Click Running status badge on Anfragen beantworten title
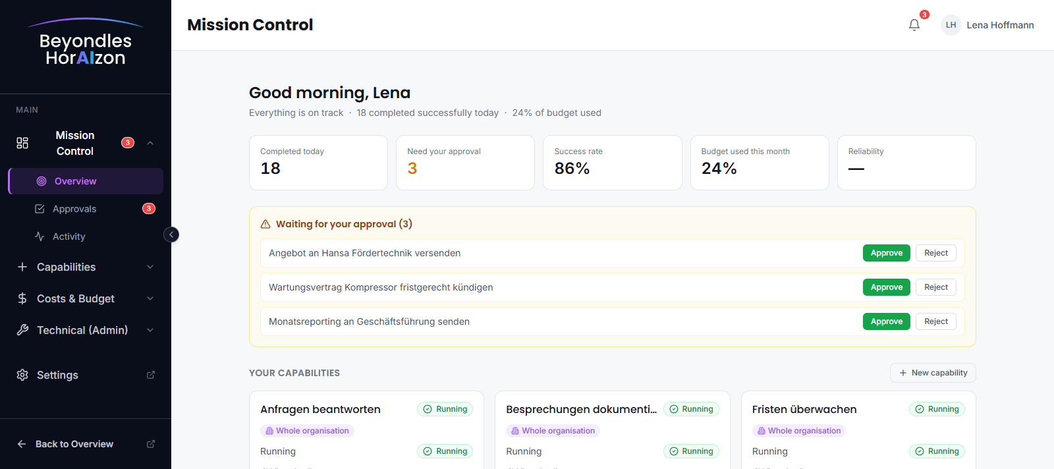This screenshot has width=1054, height=469. (x=445, y=409)
